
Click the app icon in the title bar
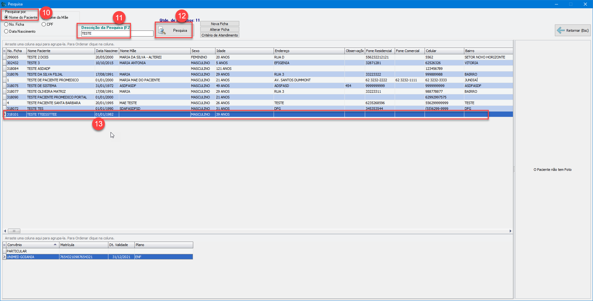coord(4,4)
